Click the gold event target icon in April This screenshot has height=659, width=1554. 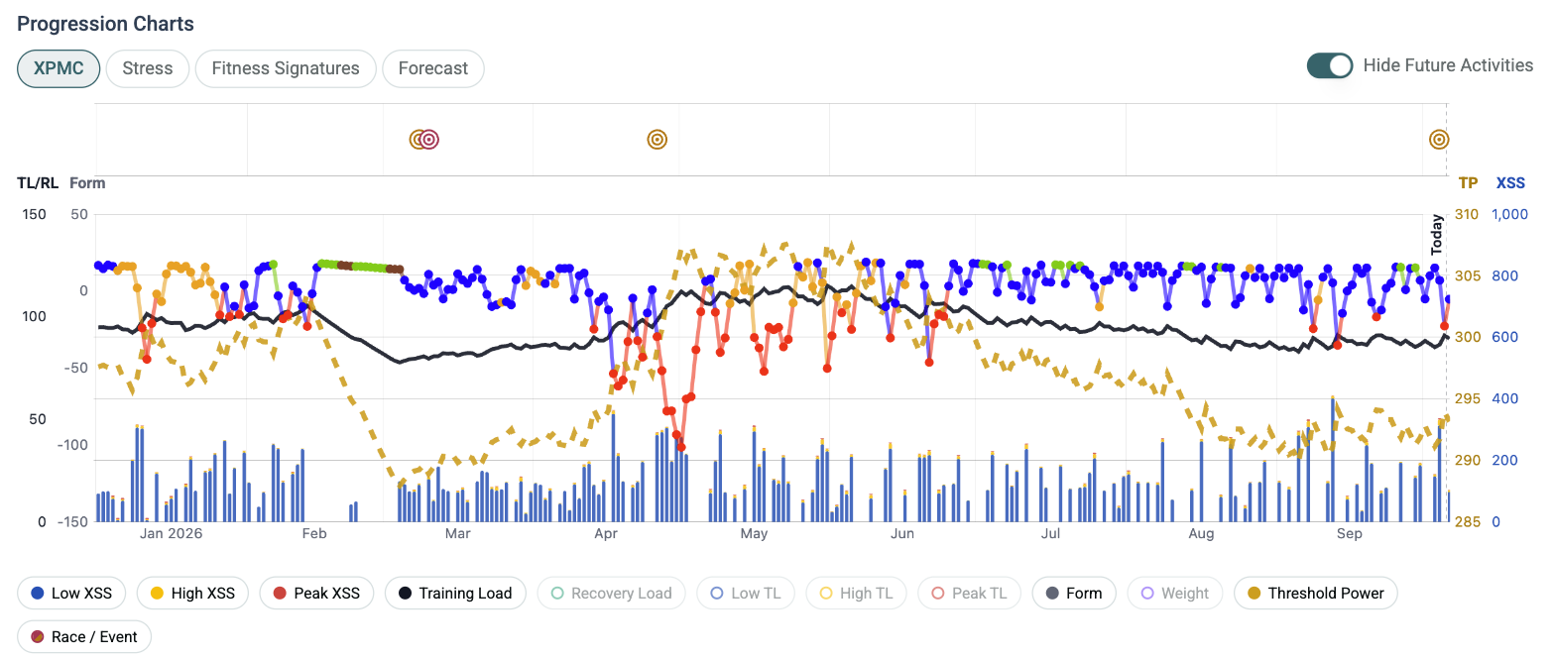657,140
